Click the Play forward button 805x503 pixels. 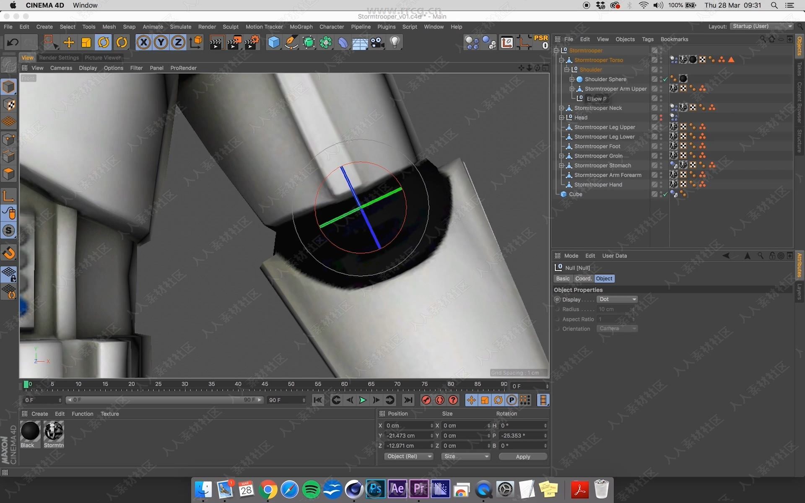tap(363, 400)
